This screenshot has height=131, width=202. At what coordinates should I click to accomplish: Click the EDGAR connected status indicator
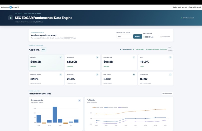coord(187,18)
